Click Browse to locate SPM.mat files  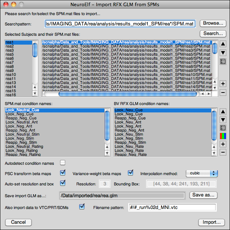point(213,23)
